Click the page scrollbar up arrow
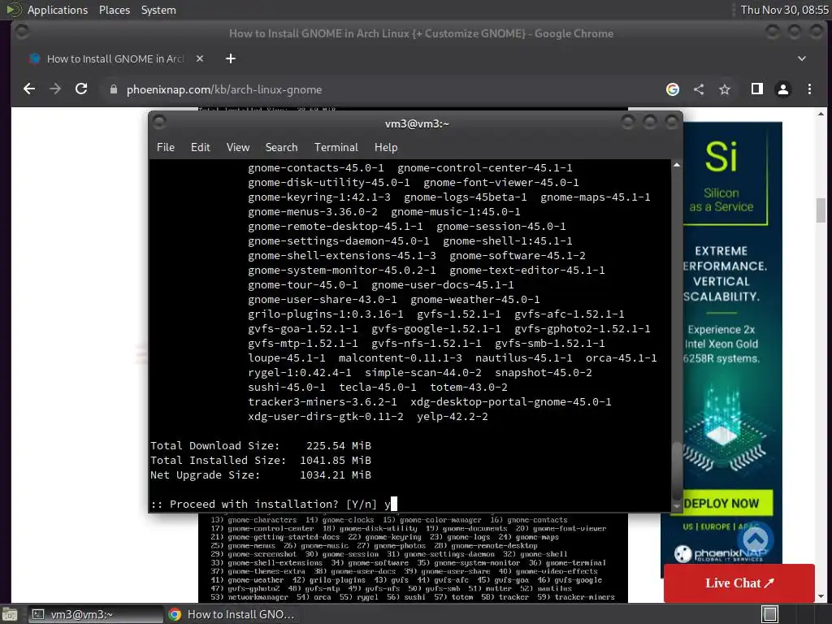832x624 pixels. click(821, 114)
